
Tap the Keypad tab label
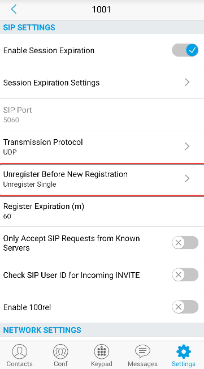pyautogui.click(x=102, y=364)
